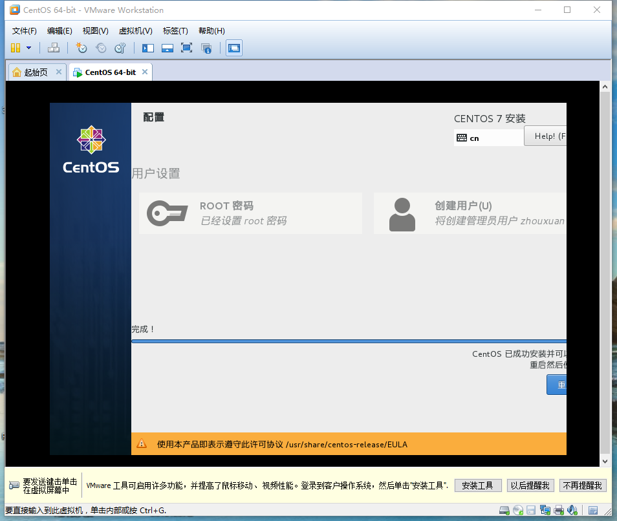
Task: Click the console view toolbar icon
Action: pos(233,48)
